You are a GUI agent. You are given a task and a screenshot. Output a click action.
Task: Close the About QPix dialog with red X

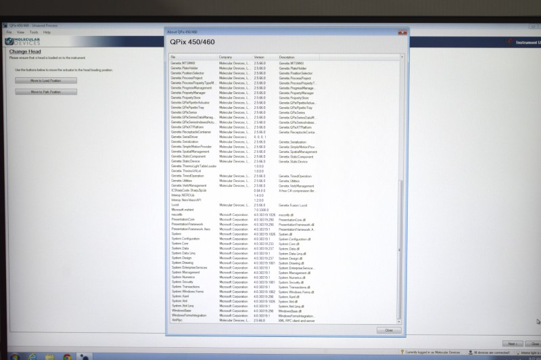point(402,32)
